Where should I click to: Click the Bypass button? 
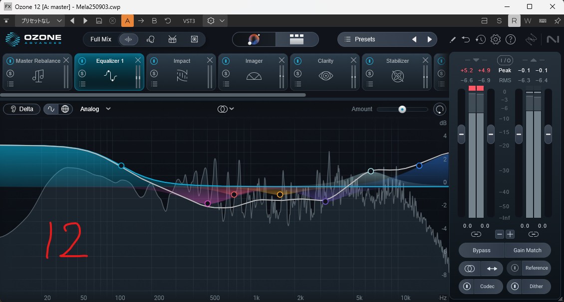point(482,250)
